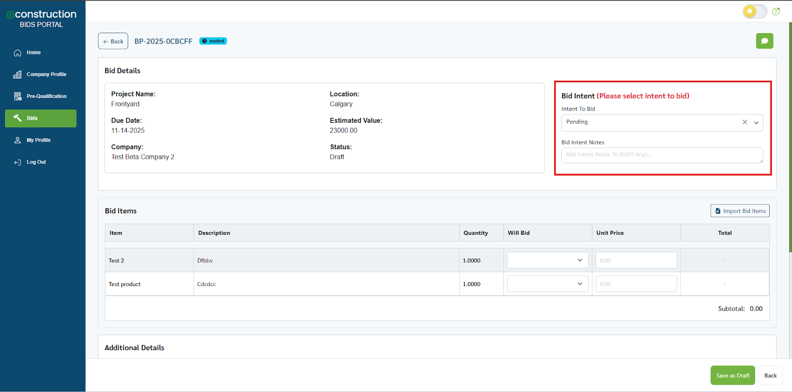This screenshot has width=792, height=392.
Task: Click the Bid Intent Notes text field
Action: (662, 155)
